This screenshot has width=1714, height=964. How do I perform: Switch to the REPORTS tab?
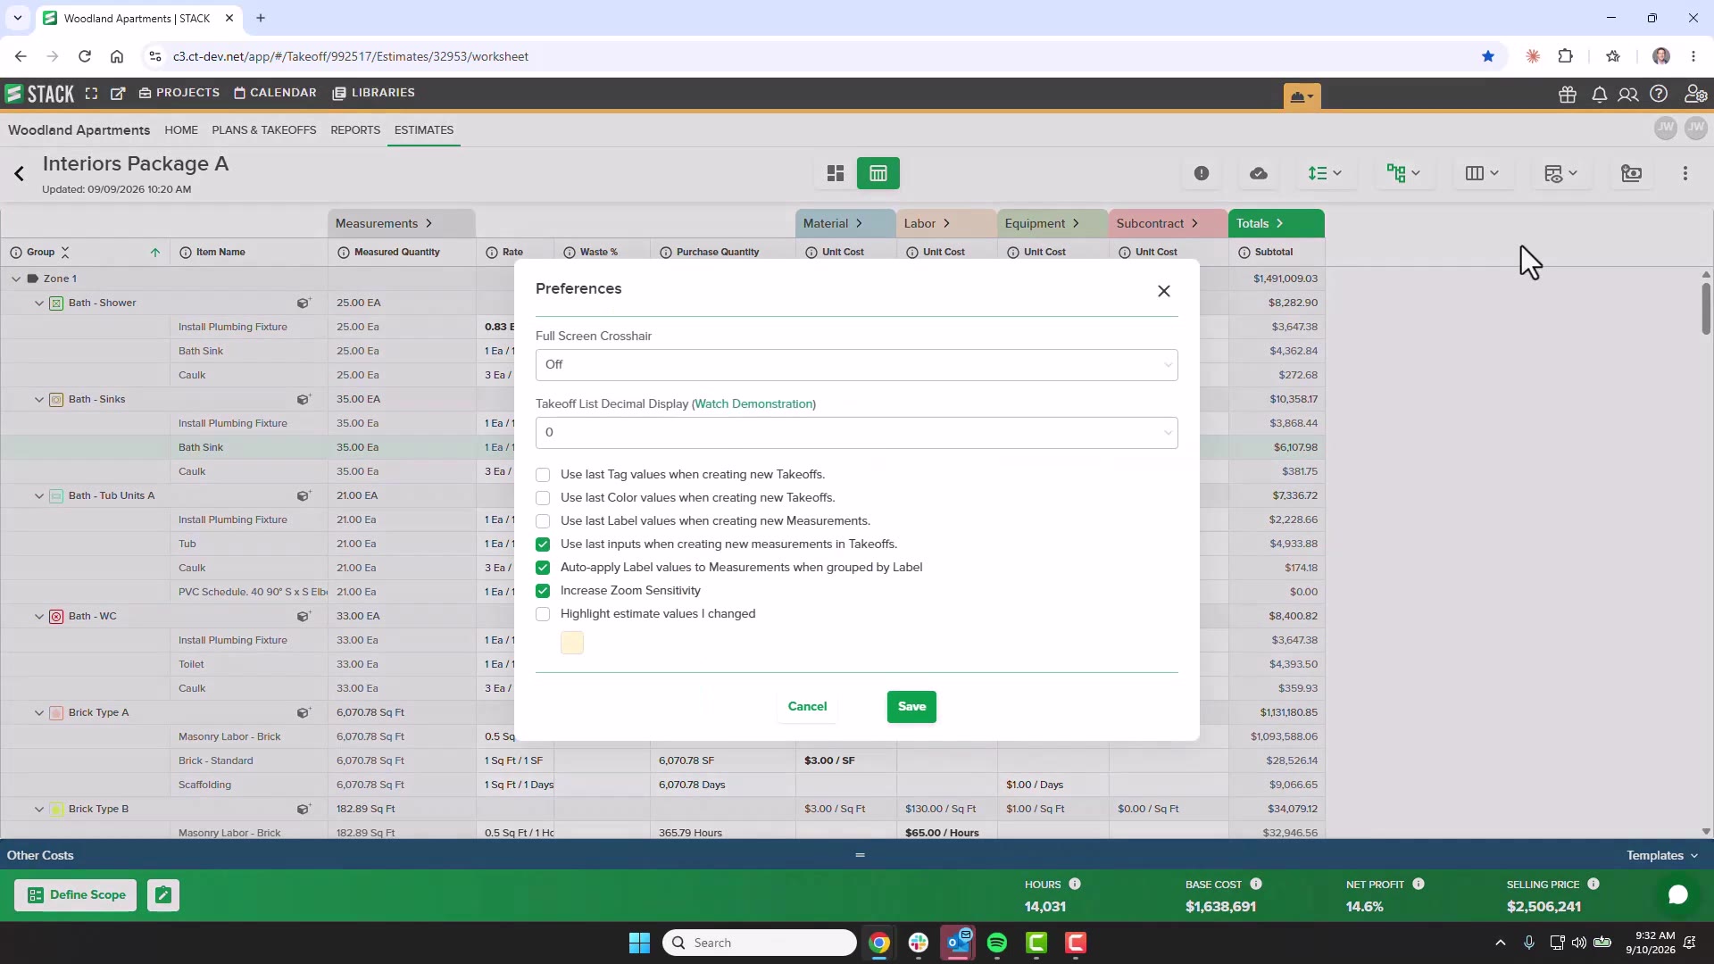[x=355, y=130]
